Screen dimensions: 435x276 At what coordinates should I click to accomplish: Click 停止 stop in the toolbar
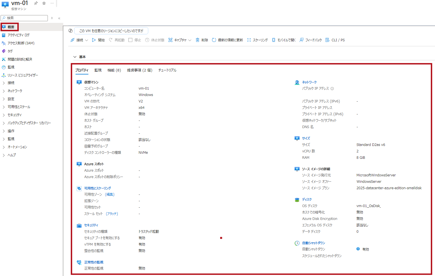135,40
